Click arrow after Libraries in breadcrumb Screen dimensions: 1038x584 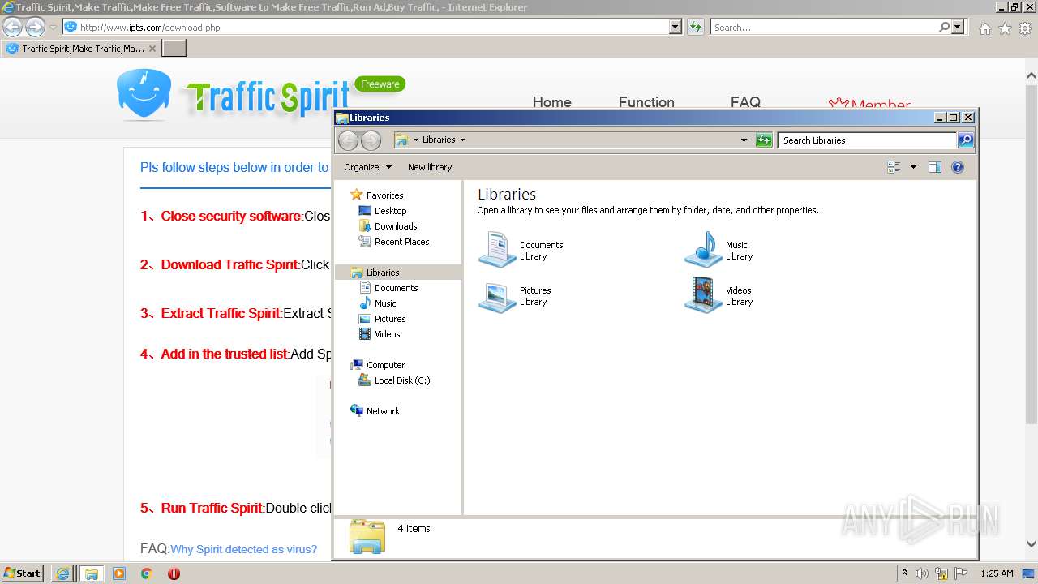tap(462, 140)
